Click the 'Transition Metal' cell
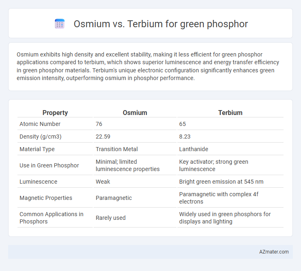301x271 pixels. click(117, 149)
